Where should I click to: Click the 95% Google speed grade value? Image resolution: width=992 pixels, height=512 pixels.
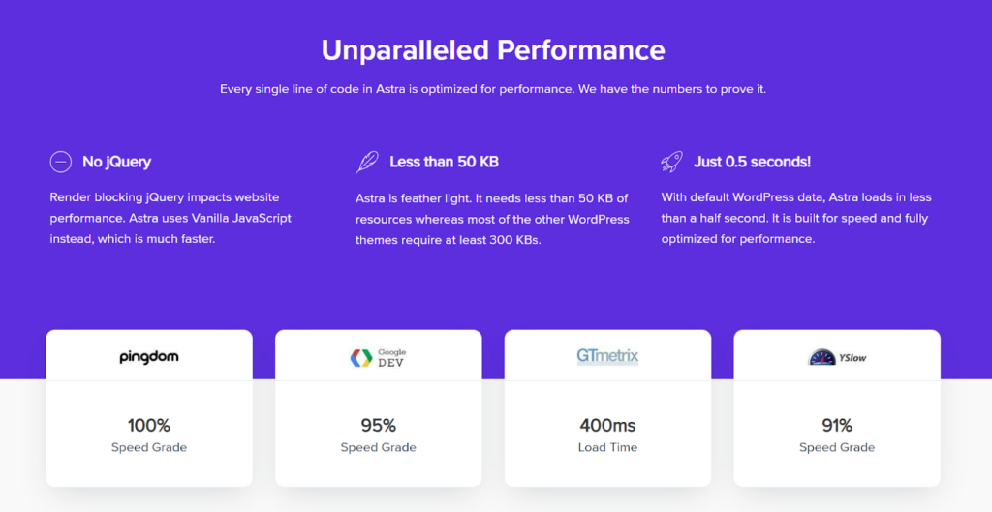[379, 426]
